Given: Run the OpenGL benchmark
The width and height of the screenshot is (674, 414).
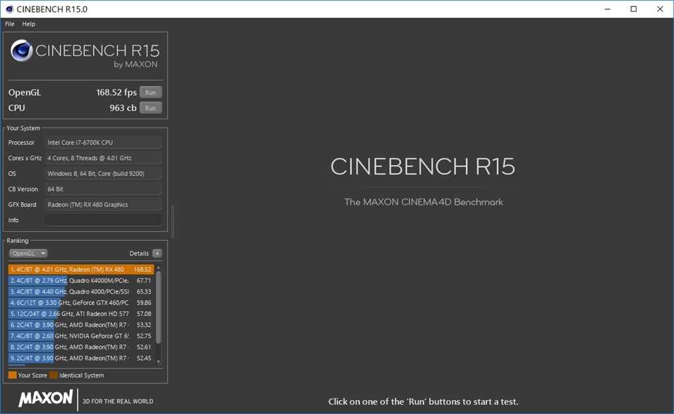Looking at the screenshot, I should tap(150, 92).
